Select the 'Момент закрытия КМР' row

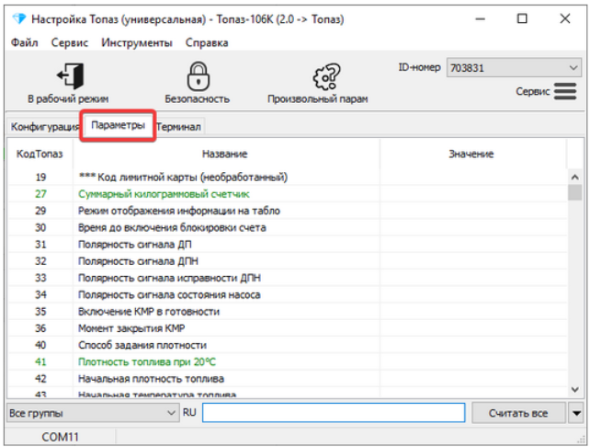(288, 328)
